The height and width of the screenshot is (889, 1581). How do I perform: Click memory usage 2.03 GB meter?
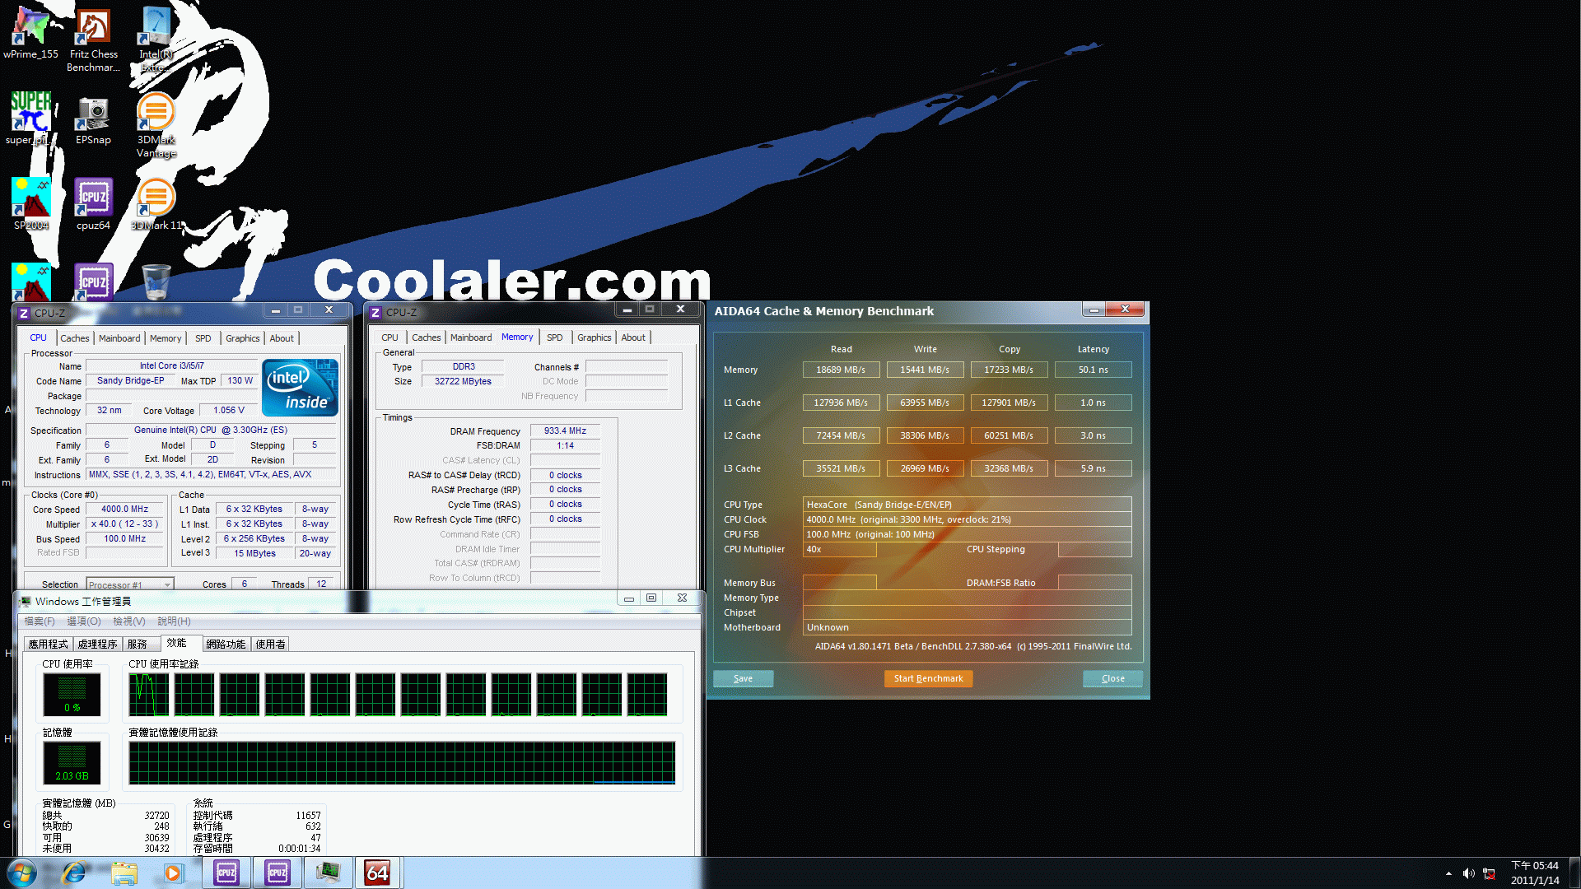click(72, 763)
